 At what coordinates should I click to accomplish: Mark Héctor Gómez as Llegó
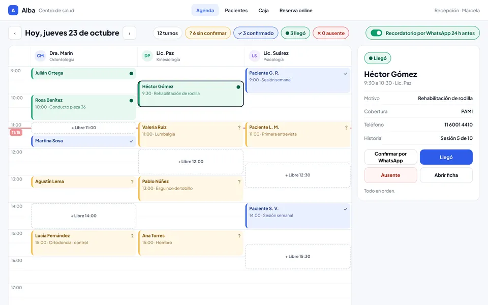446,157
